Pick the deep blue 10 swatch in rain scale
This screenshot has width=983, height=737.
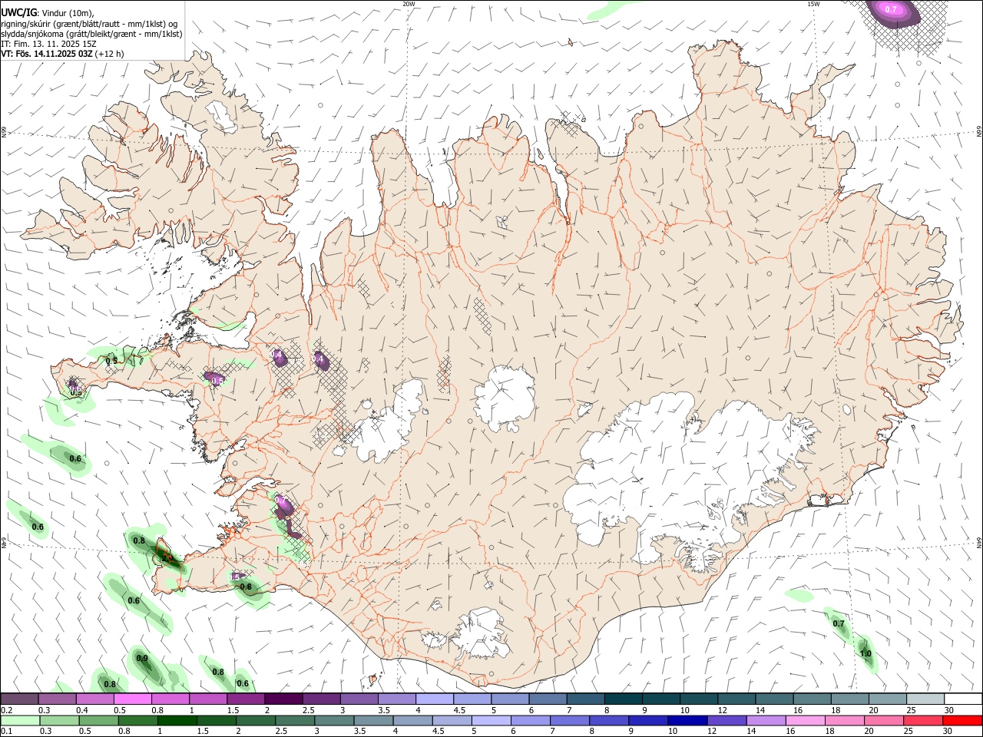(688, 720)
